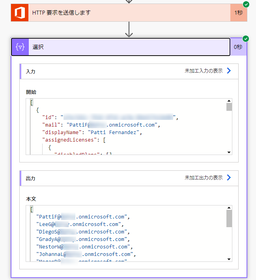Image resolution: width=256 pixels, height=280 pixels.
Task: Click chevron next to 未加工入力の表示
Action: point(229,71)
